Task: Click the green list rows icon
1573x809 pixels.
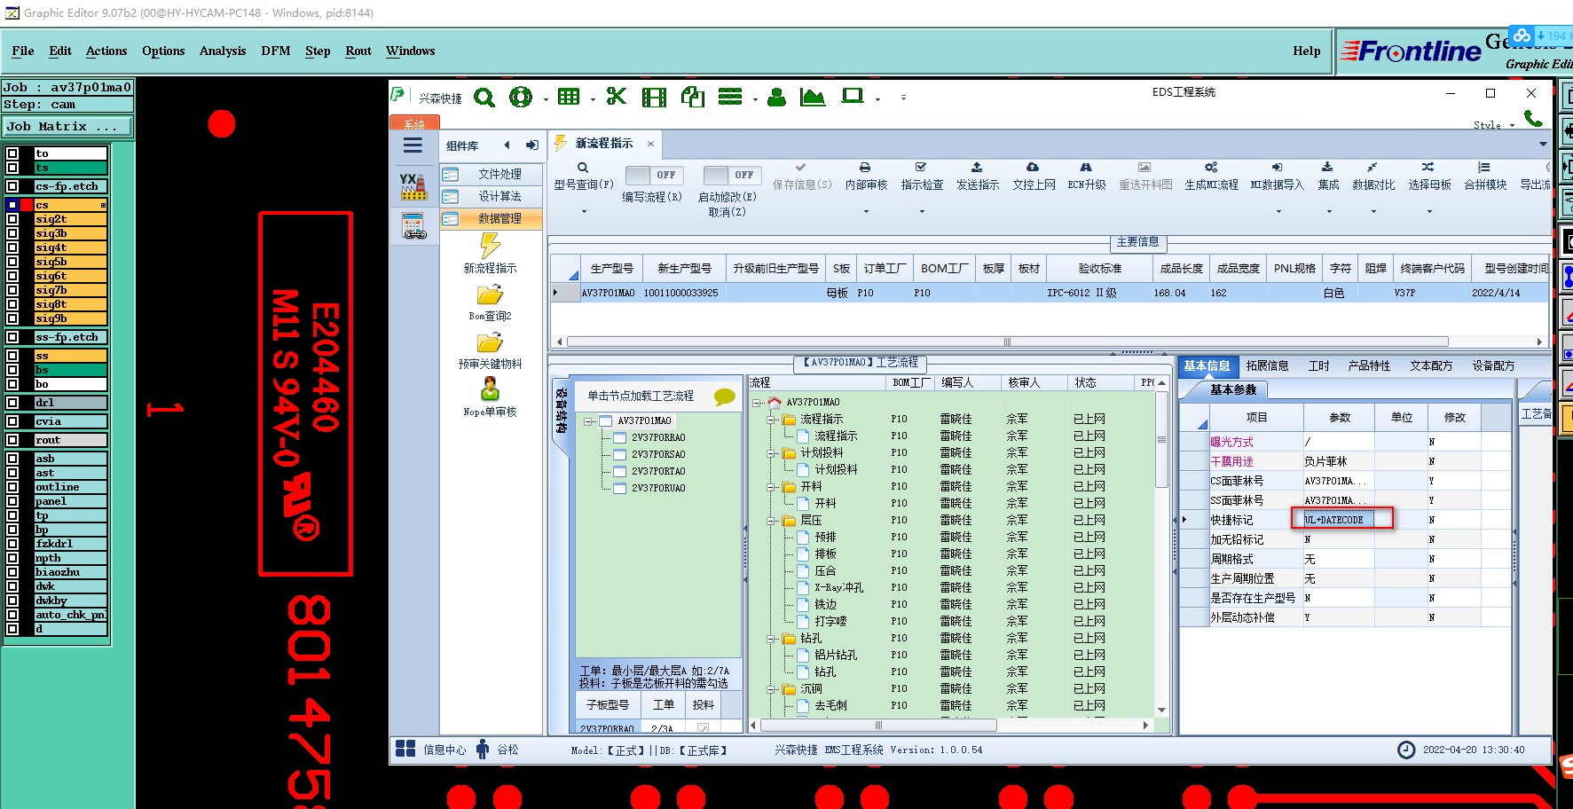Action: click(x=730, y=97)
